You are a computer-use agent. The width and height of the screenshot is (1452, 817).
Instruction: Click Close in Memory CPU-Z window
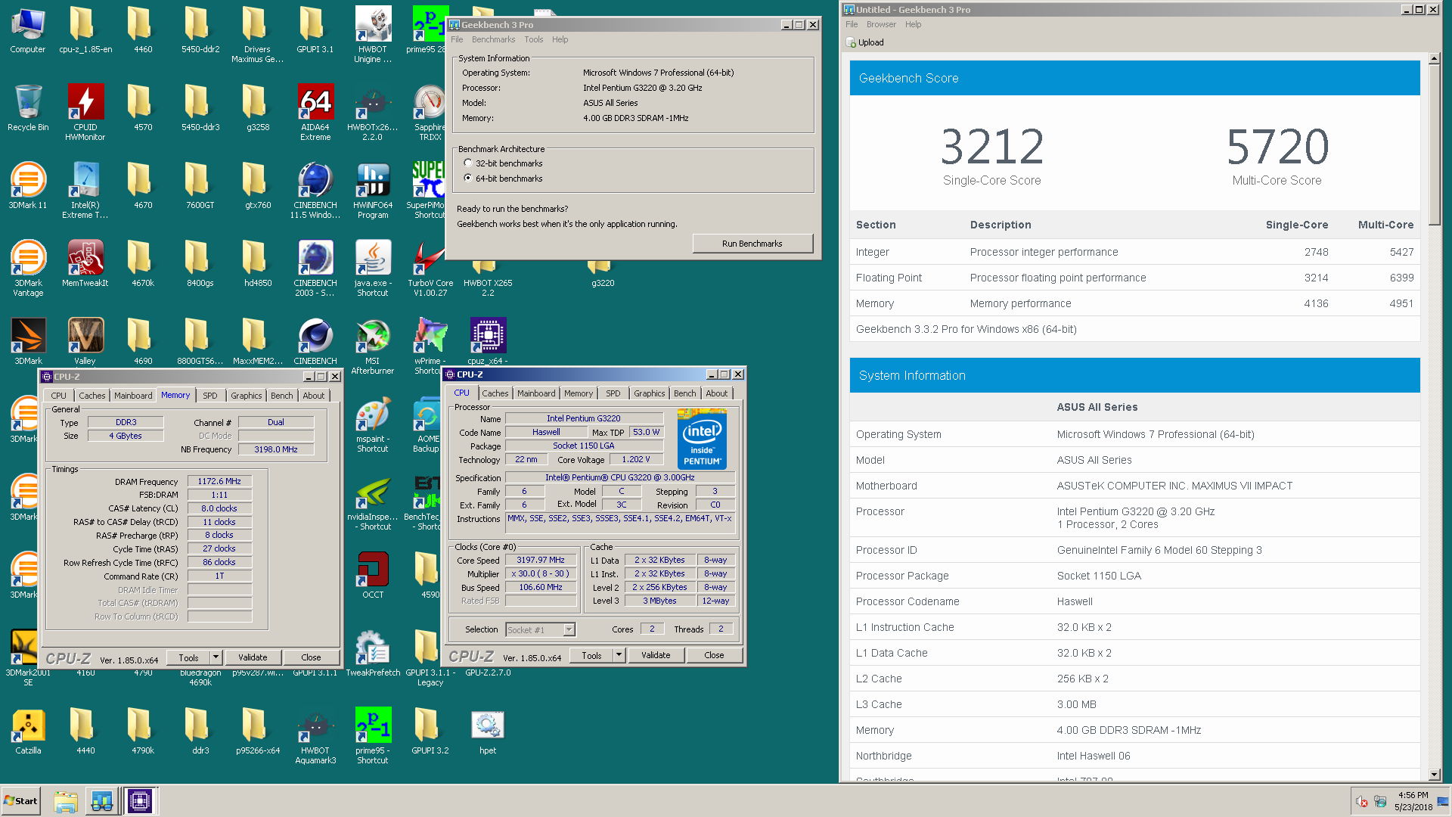[x=311, y=657]
